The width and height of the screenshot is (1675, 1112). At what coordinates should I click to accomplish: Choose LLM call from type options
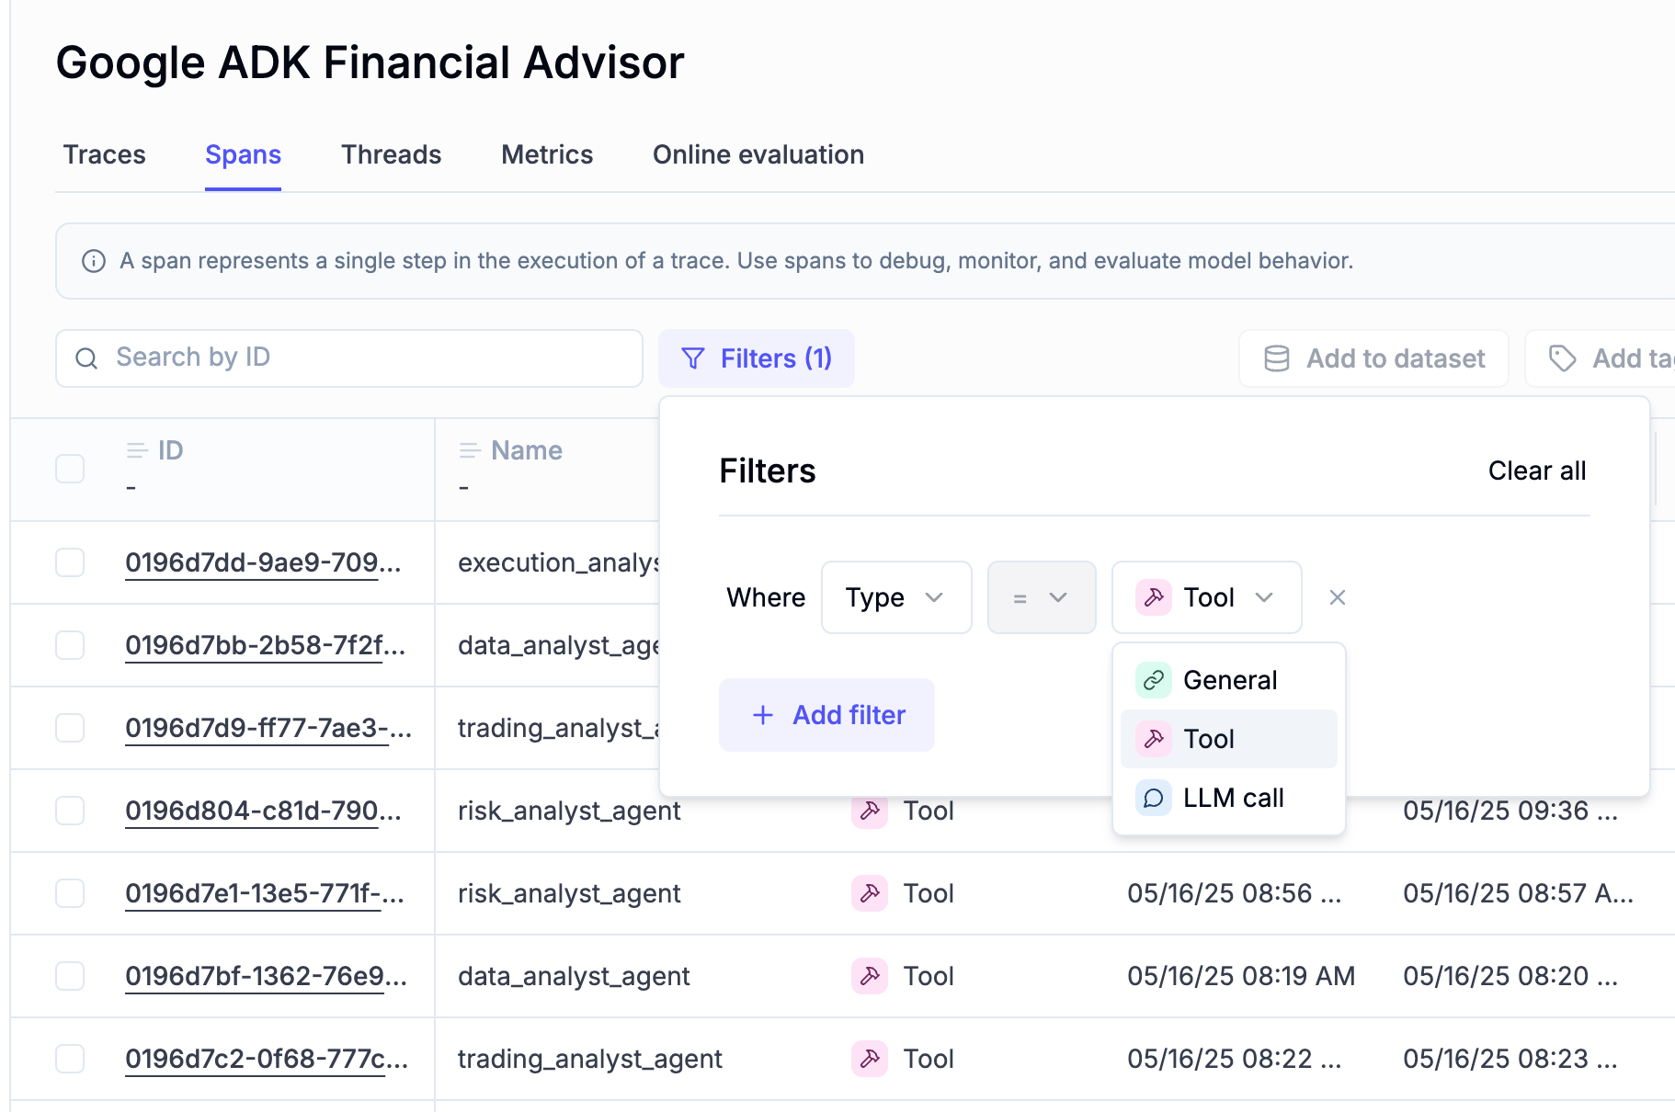pyautogui.click(x=1233, y=798)
